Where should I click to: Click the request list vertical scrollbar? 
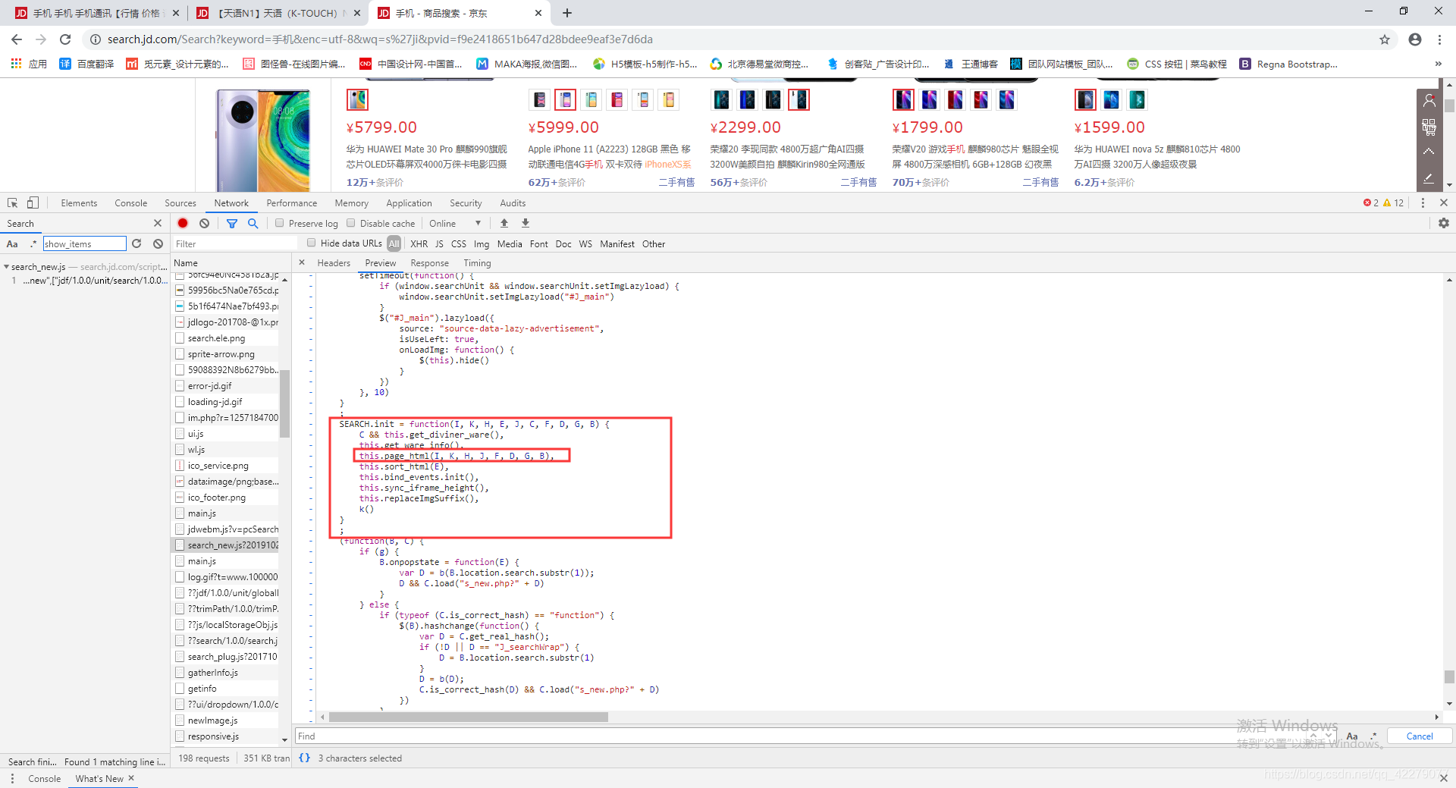point(284,402)
